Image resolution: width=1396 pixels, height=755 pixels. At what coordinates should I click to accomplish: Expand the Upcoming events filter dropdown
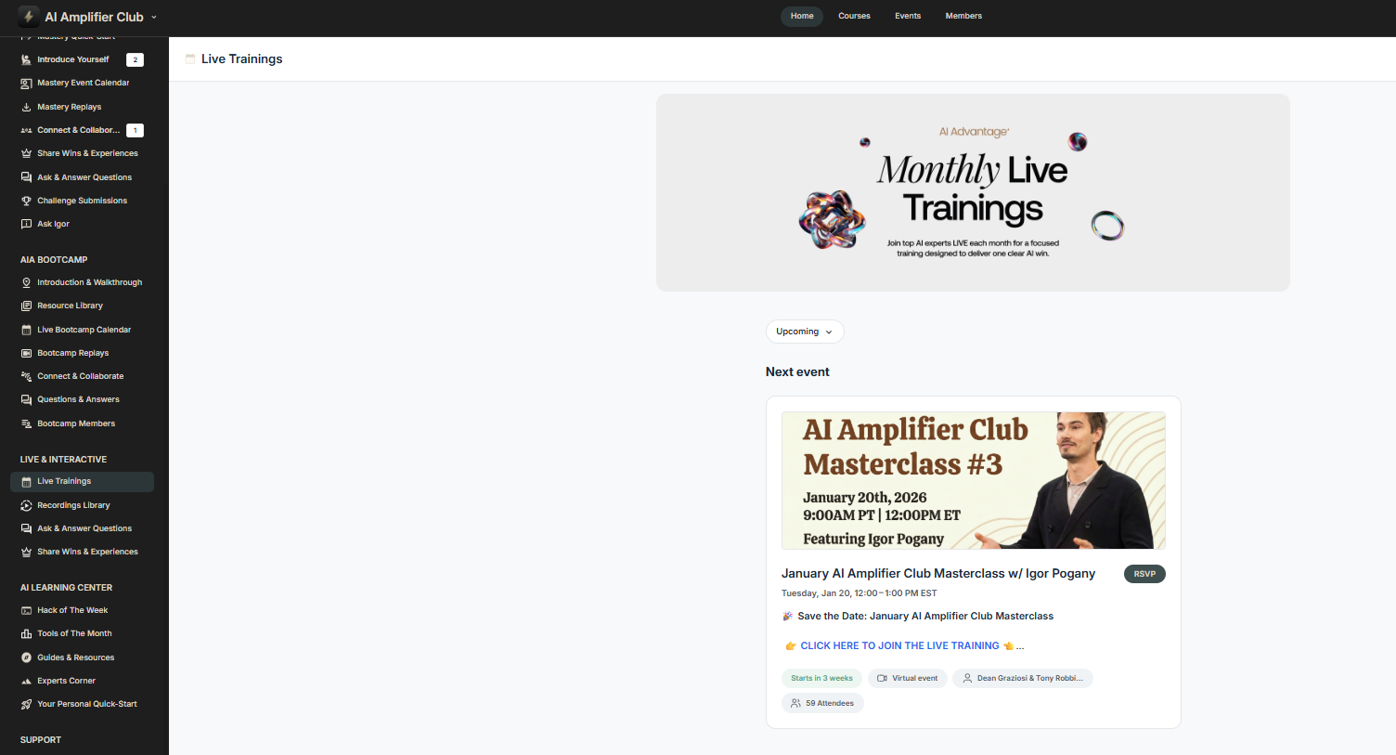(x=804, y=332)
